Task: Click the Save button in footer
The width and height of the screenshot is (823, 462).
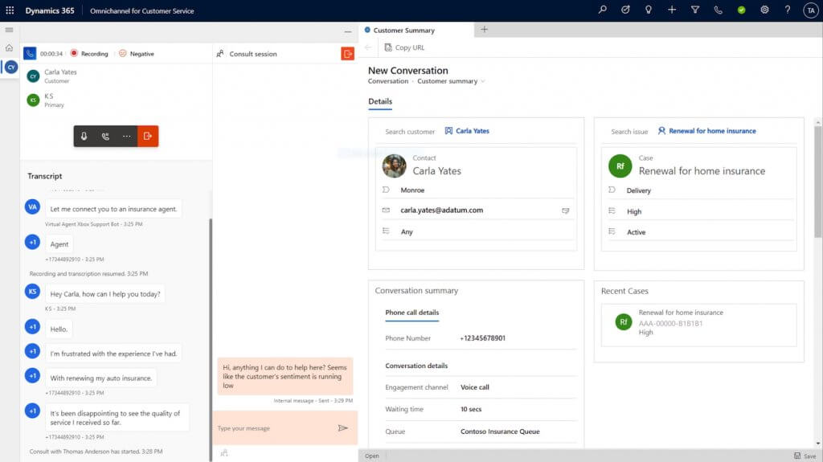Action: coord(805,456)
